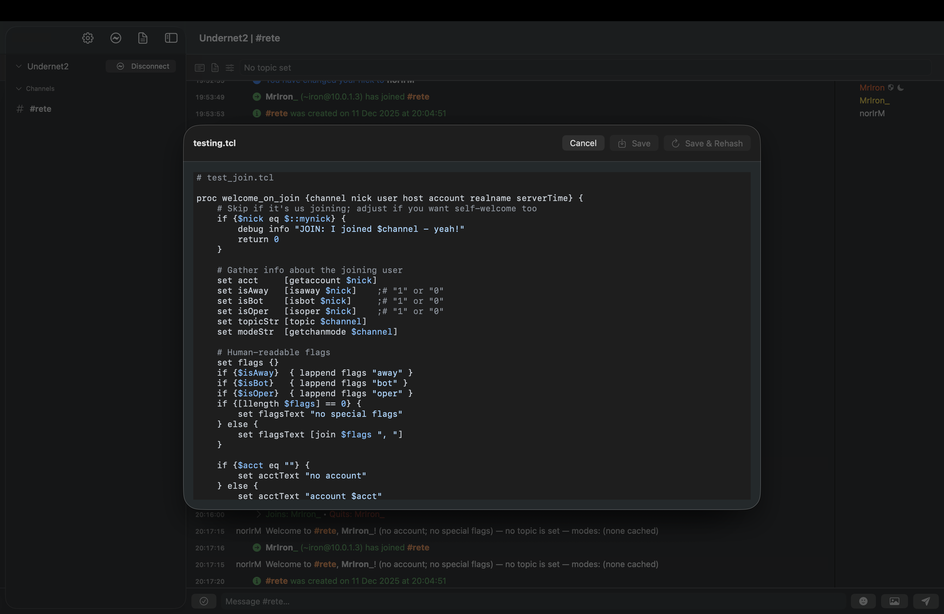The width and height of the screenshot is (944, 614).
Task: Open the script file icon in top toolbar
Action: [143, 38]
